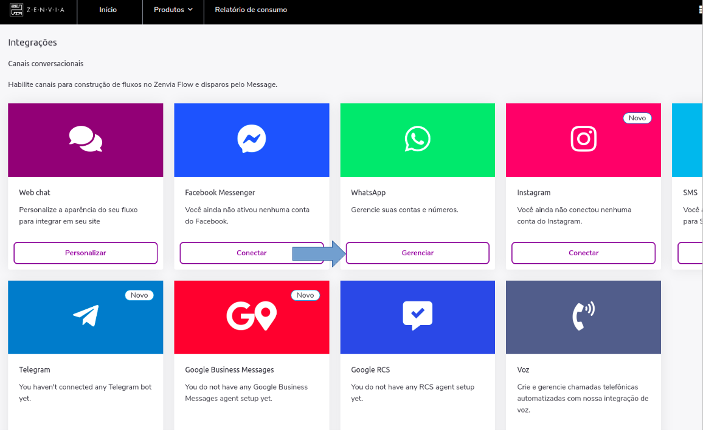Click the Novo badge on Telegram card
The image size is (703, 432).
point(139,295)
